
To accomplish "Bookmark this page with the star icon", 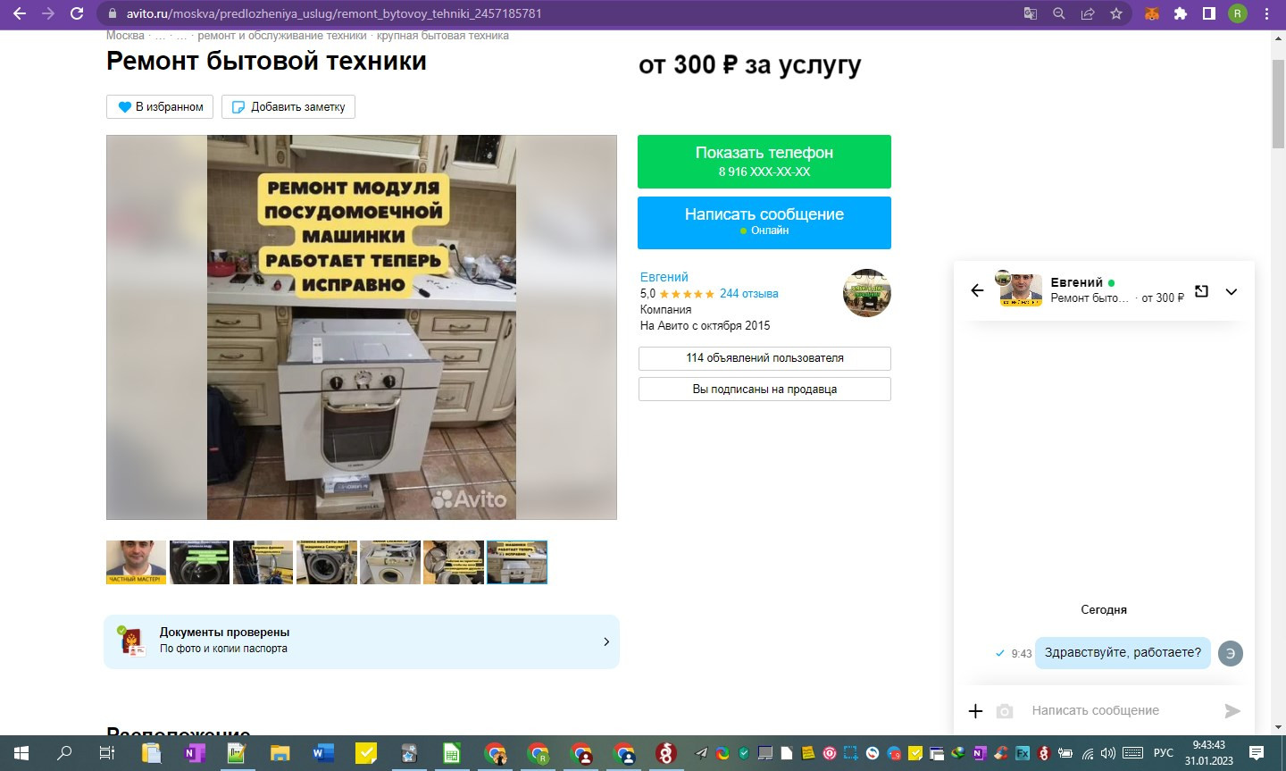I will click(x=1116, y=13).
